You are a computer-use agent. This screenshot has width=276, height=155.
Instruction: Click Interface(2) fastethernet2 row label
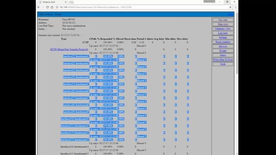click(76, 63)
